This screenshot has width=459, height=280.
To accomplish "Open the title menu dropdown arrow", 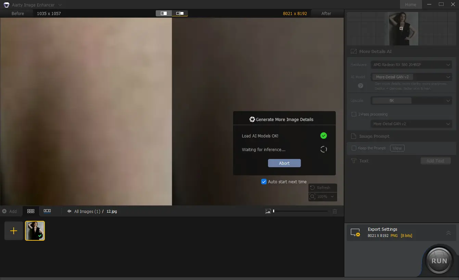I will click(60, 5).
